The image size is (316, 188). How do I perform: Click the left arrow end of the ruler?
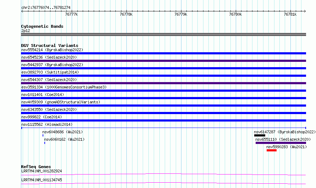click(22, 11)
